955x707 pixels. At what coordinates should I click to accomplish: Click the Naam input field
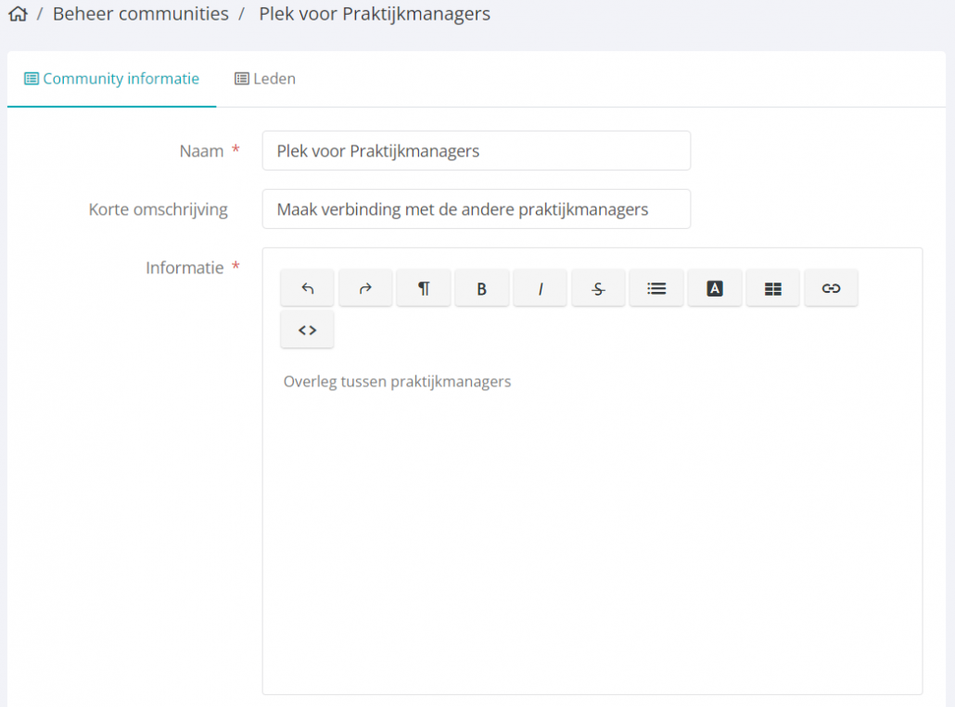[477, 150]
